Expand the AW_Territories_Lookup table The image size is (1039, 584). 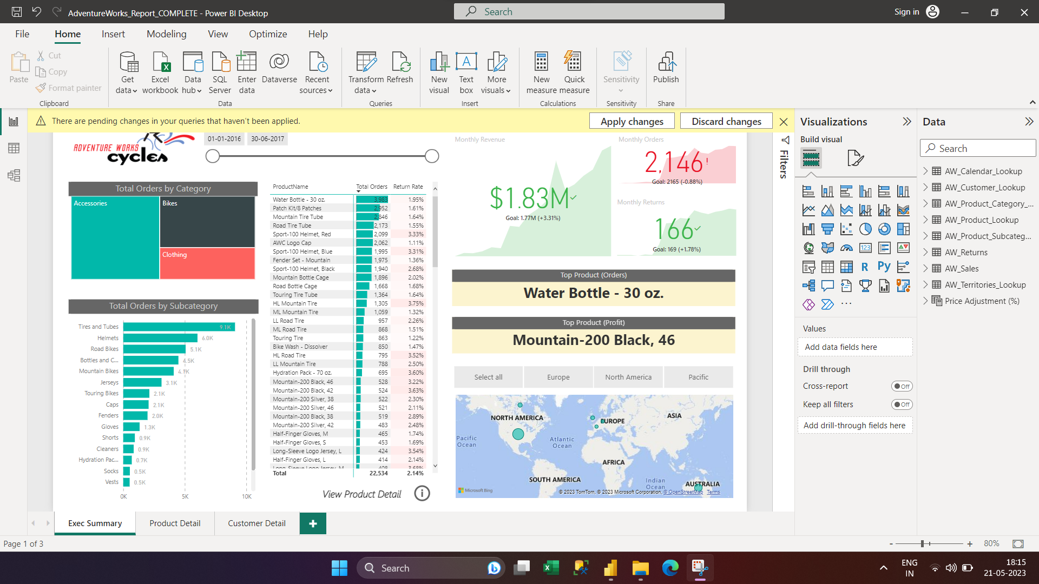tap(925, 284)
